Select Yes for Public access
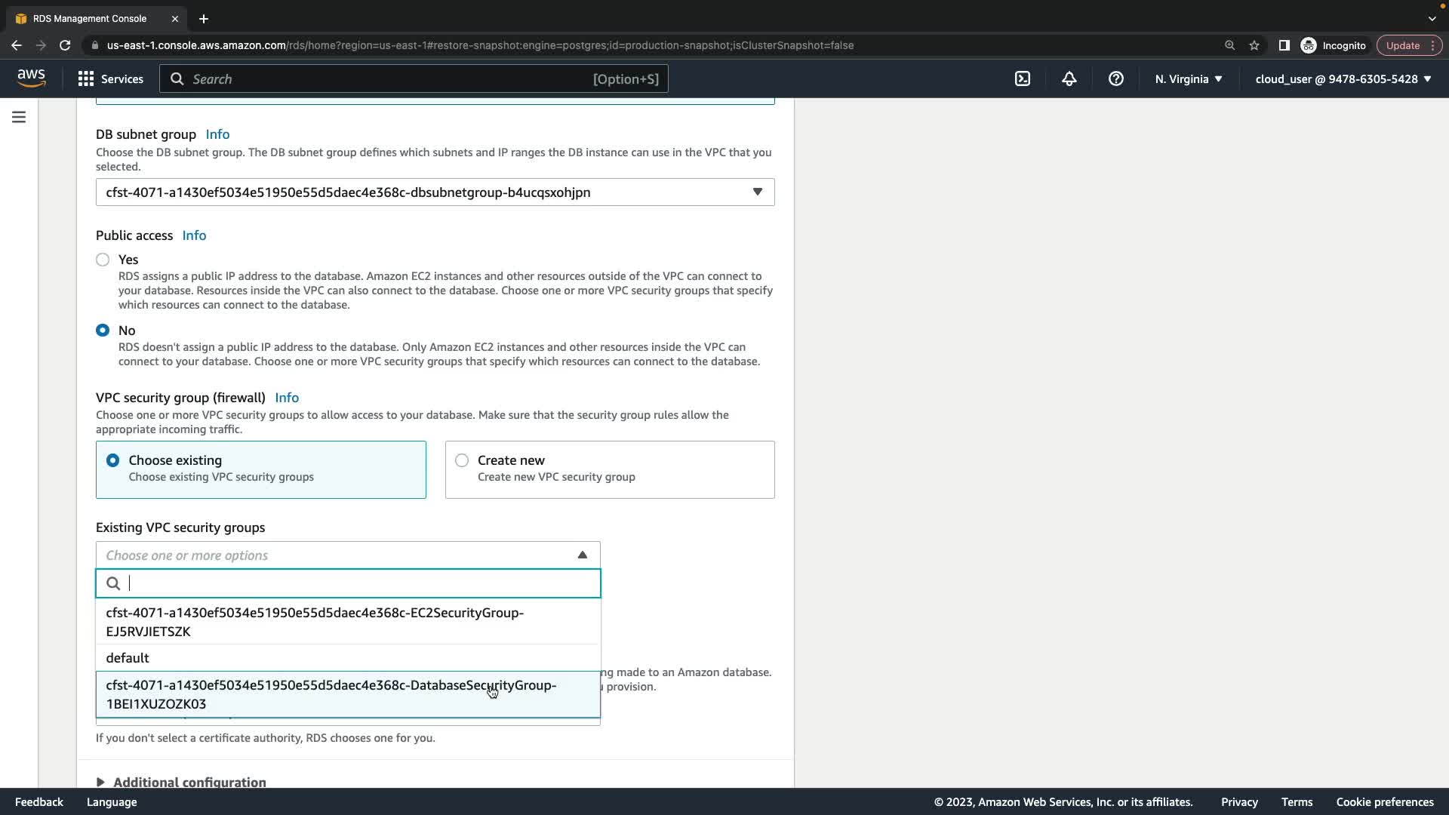The image size is (1449, 815). [x=103, y=260]
